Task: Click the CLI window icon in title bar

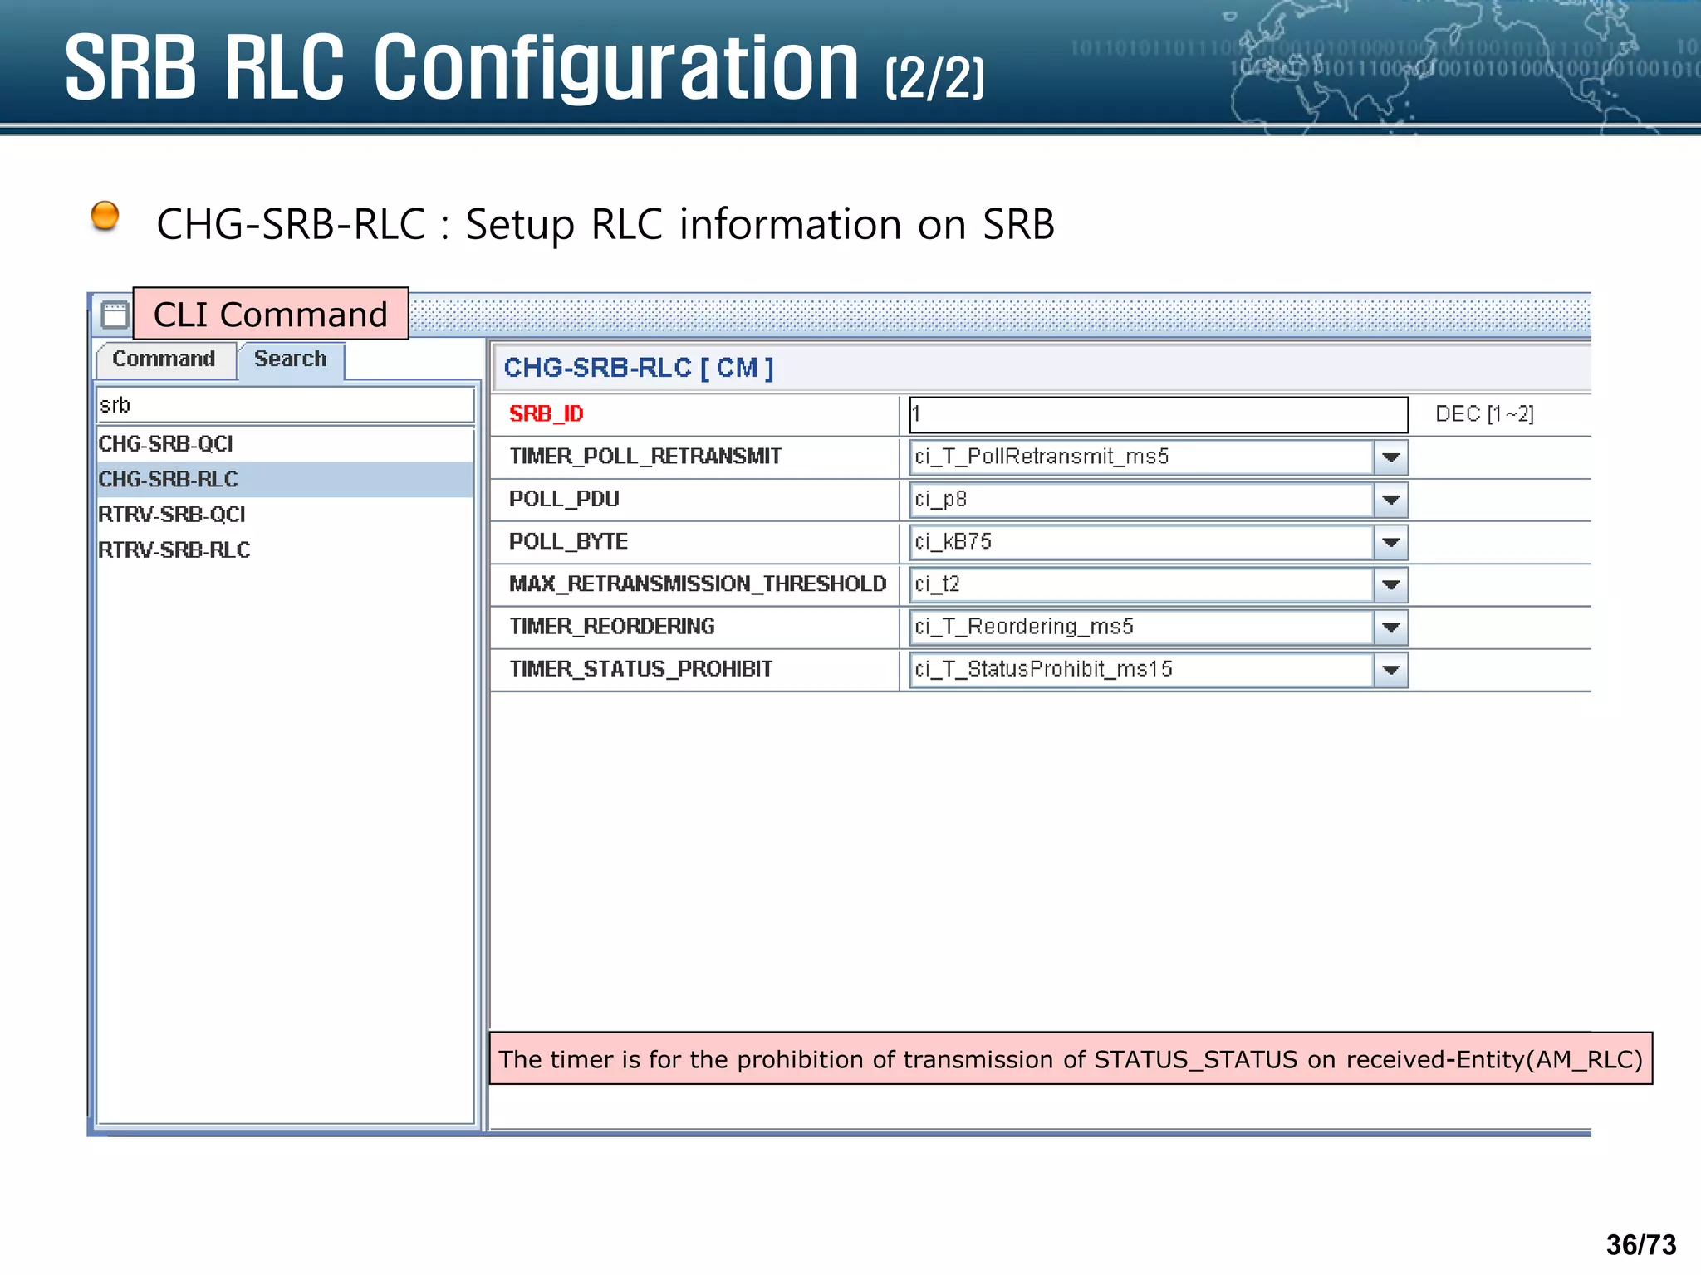Action: point(115,315)
